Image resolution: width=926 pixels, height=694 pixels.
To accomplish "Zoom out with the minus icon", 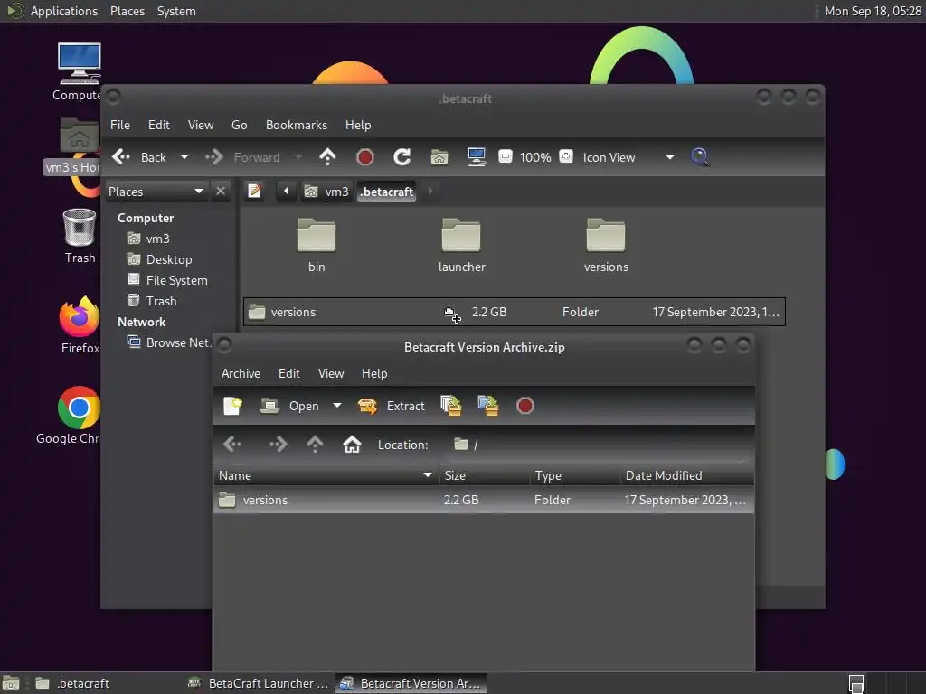I will [x=505, y=157].
